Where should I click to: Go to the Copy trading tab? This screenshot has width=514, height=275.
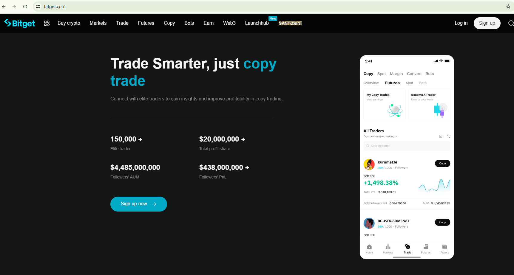pos(169,23)
